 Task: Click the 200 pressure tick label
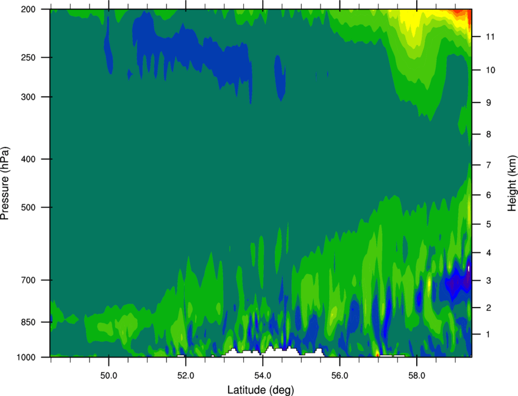pyautogui.click(x=29, y=9)
